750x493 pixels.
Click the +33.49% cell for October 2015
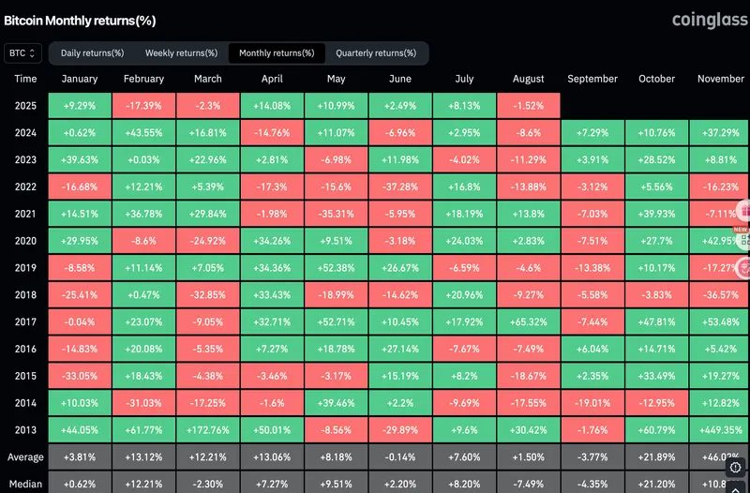pos(656,376)
